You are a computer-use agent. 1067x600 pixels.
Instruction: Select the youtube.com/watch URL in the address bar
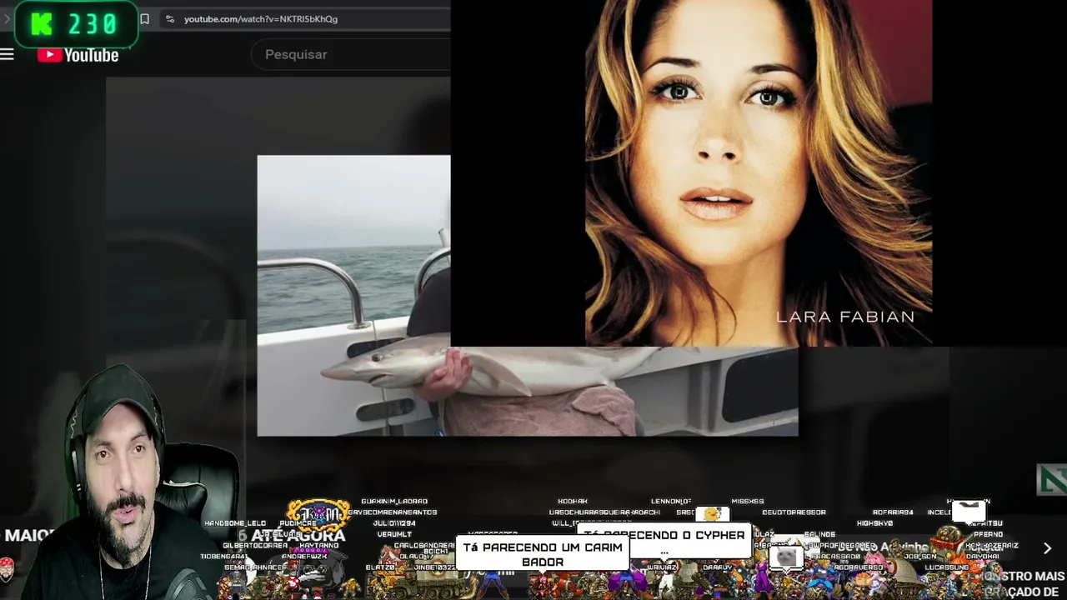tap(261, 18)
